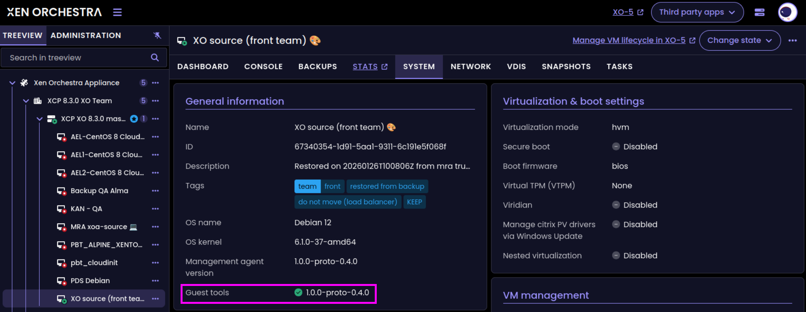Image resolution: width=806 pixels, height=312 pixels.
Task: Open the XO-5 external link
Action: click(628, 12)
